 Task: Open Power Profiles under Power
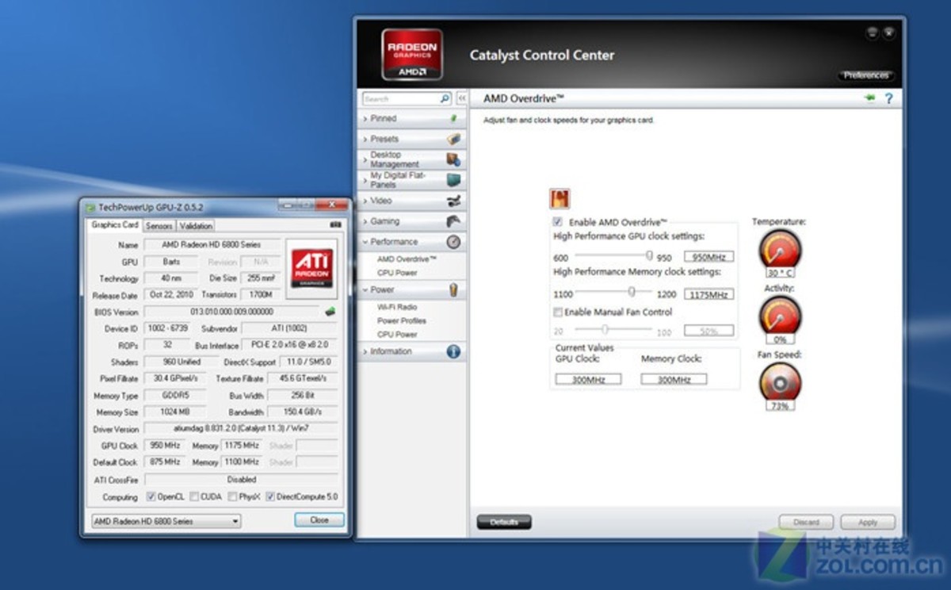402,321
